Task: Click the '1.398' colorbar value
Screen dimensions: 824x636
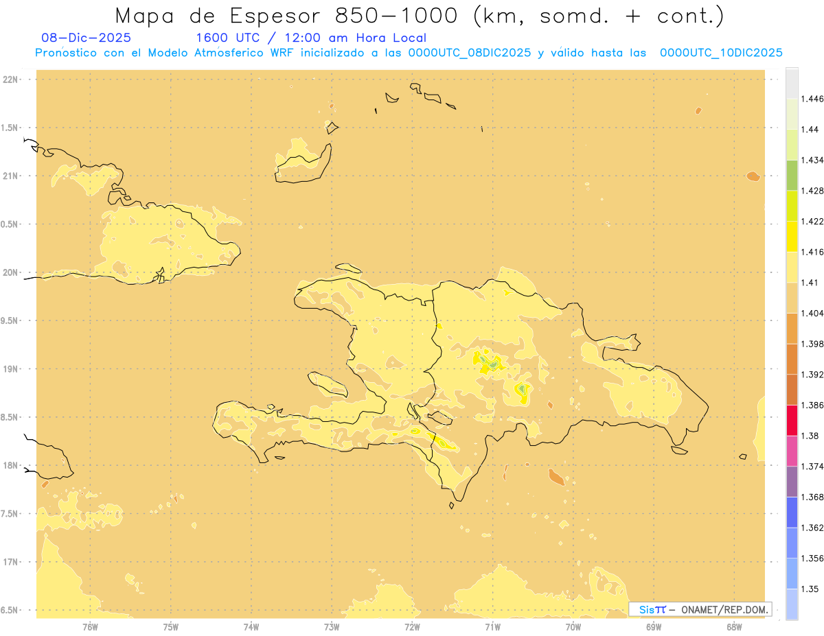Action: [814, 344]
